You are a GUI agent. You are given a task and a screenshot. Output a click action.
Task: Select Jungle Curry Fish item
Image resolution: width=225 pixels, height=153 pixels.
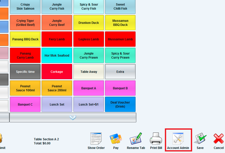[x=57, y=7]
